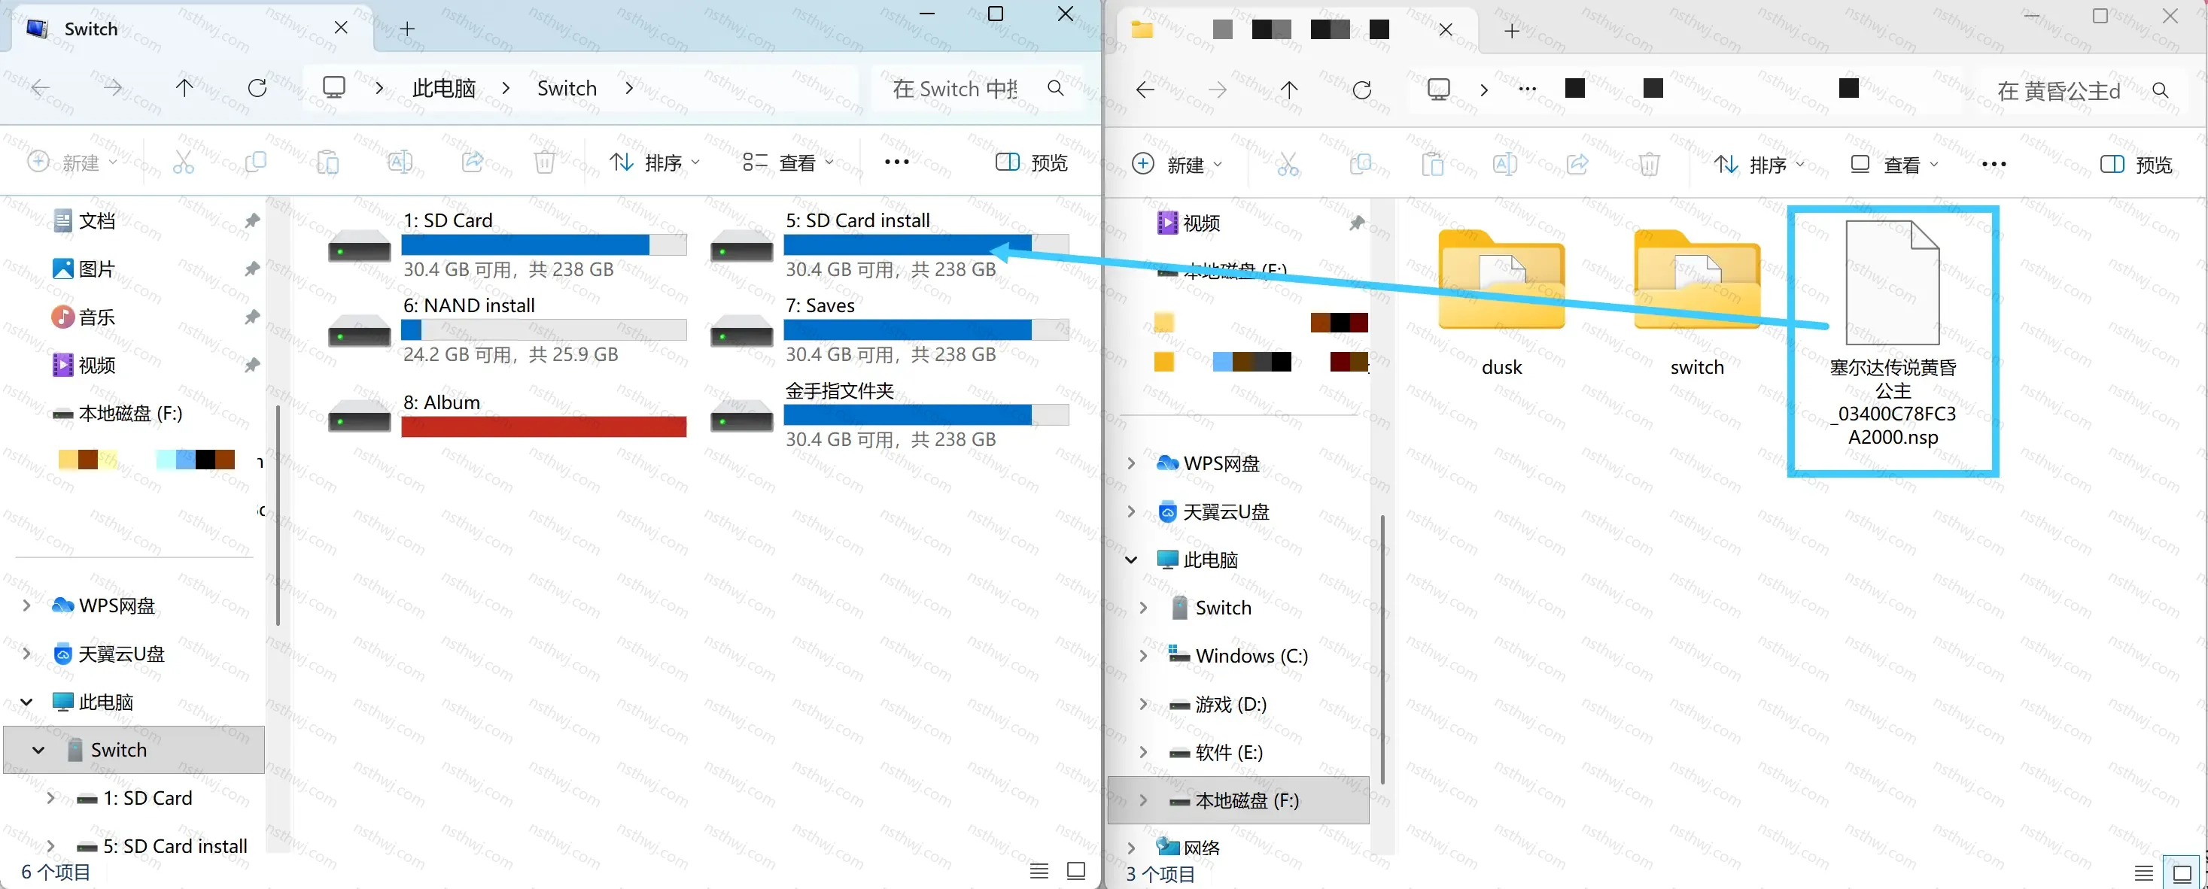This screenshot has width=2208, height=889.
Task: Switch to details view in right window
Action: pos(2144,872)
